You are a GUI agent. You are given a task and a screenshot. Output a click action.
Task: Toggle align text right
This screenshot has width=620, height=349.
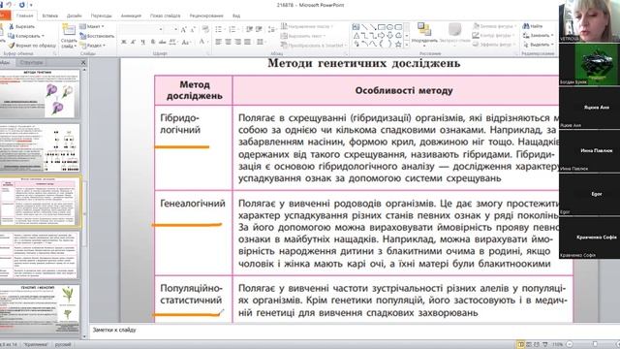coord(237,42)
